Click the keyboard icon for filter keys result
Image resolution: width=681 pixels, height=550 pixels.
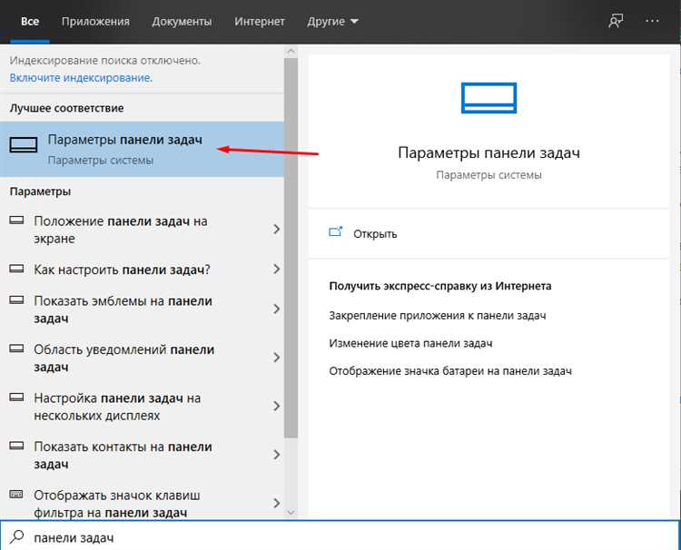click(x=16, y=496)
